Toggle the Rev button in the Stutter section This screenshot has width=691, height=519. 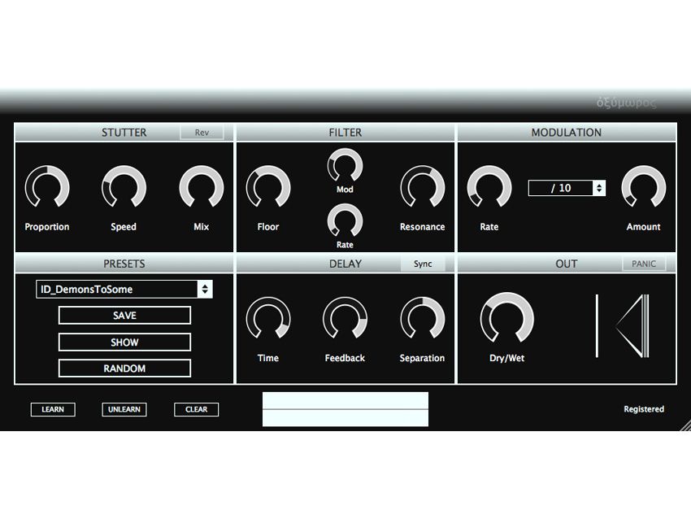(x=202, y=132)
